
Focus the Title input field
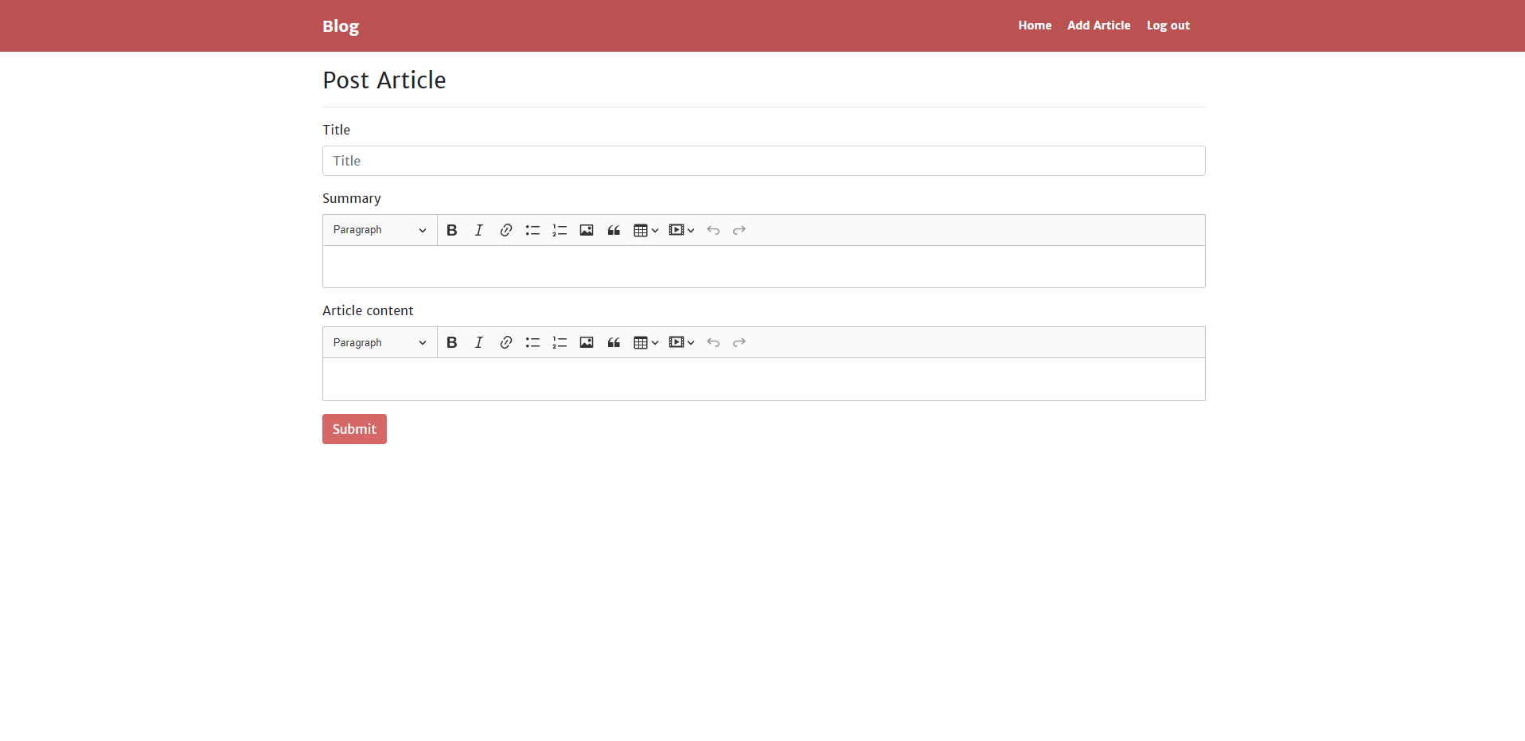[x=764, y=161]
